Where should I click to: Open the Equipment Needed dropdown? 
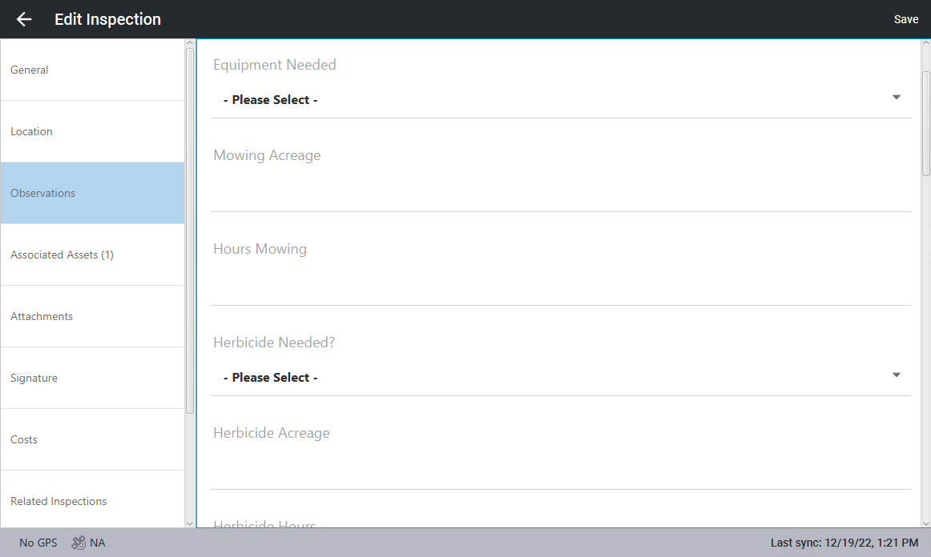[x=560, y=100]
